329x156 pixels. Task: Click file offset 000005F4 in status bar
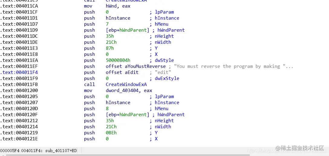tap(10, 151)
